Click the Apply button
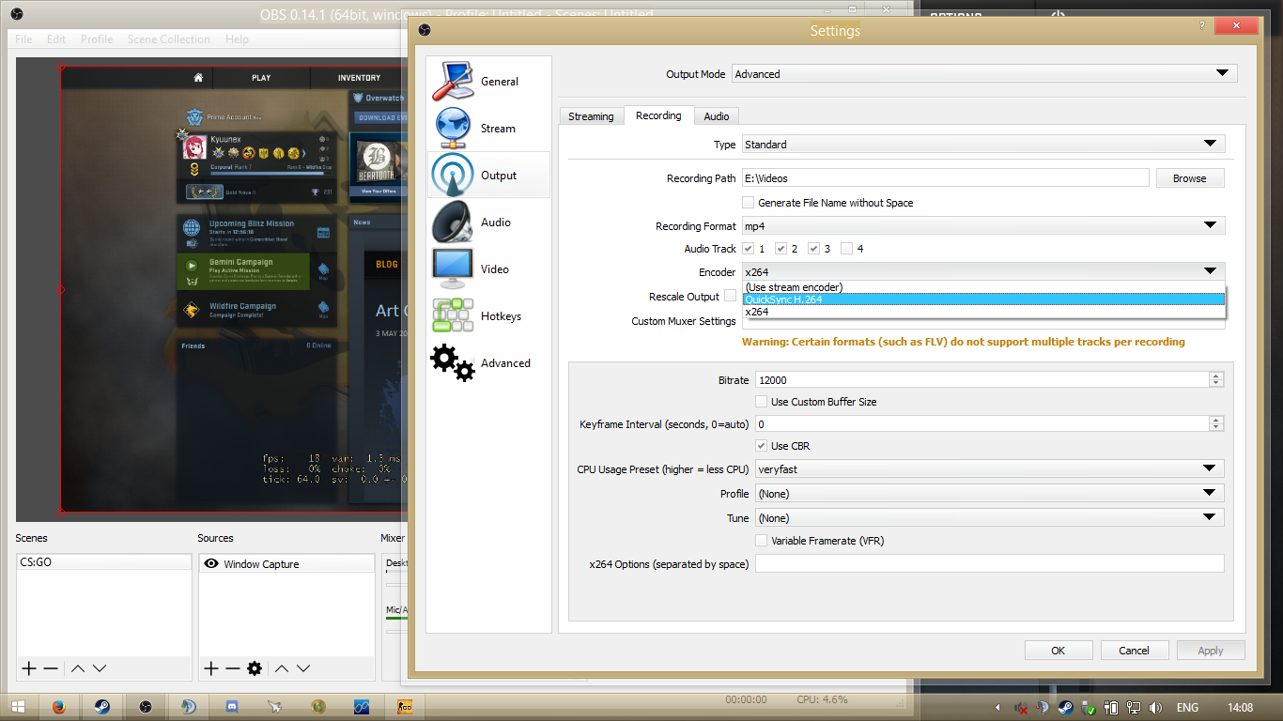This screenshot has height=721, width=1283. (1211, 651)
